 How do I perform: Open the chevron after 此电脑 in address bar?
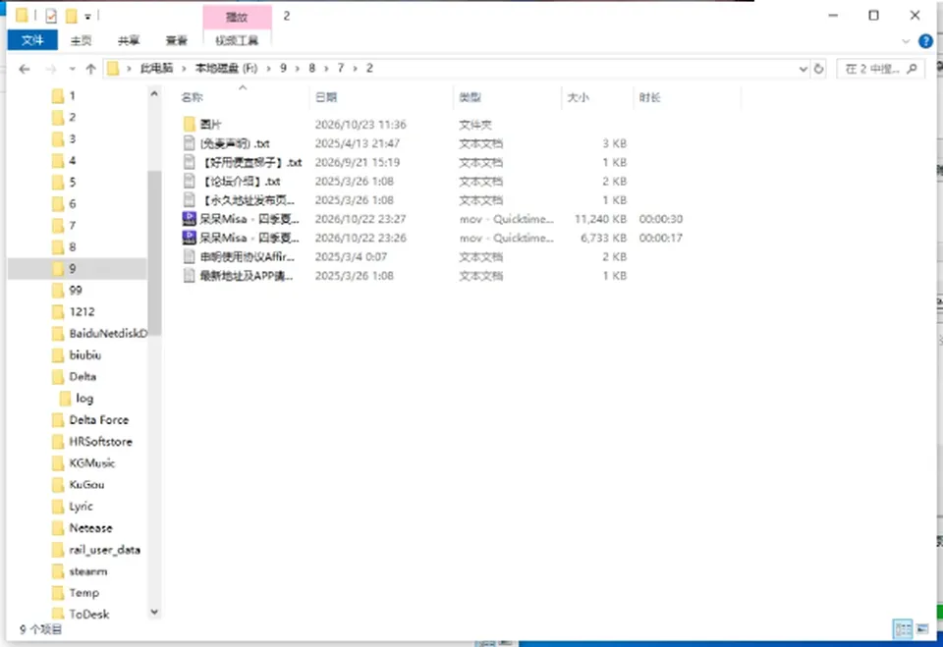[x=184, y=69]
